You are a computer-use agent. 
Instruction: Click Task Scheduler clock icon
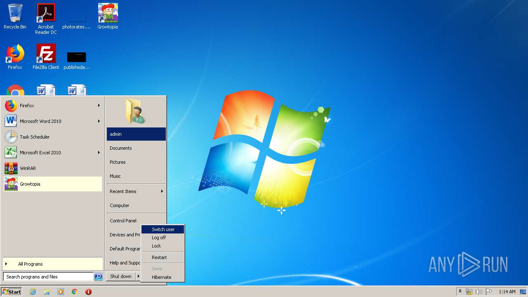tap(11, 137)
